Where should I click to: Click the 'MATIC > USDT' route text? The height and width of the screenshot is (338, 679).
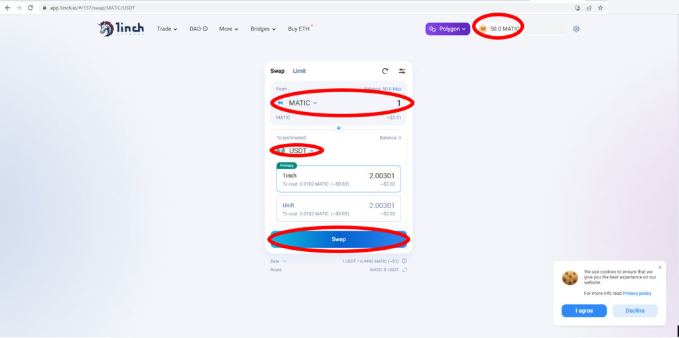[x=384, y=270]
